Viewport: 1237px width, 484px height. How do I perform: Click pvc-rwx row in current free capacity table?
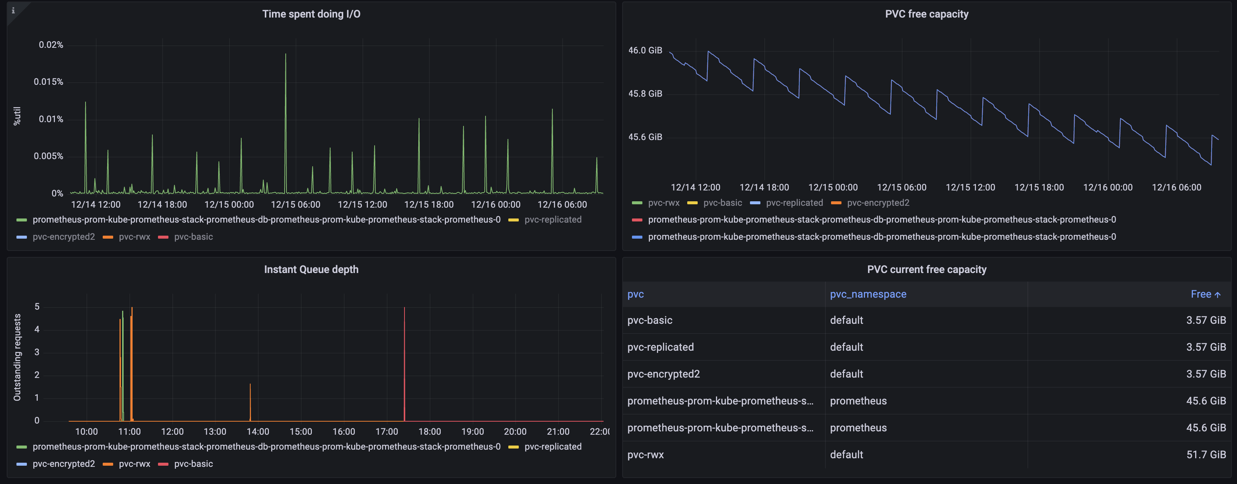click(x=645, y=455)
